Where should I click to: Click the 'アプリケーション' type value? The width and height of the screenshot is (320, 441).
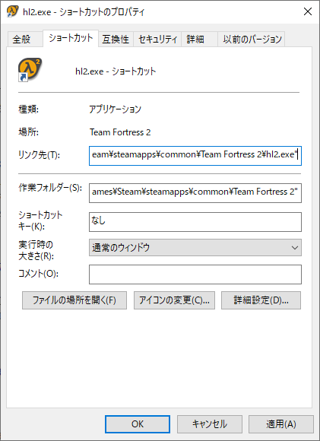pos(115,109)
